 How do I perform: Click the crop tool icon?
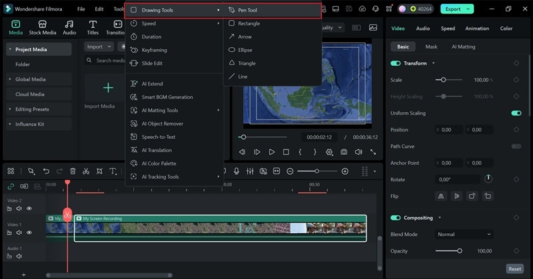coord(99,171)
